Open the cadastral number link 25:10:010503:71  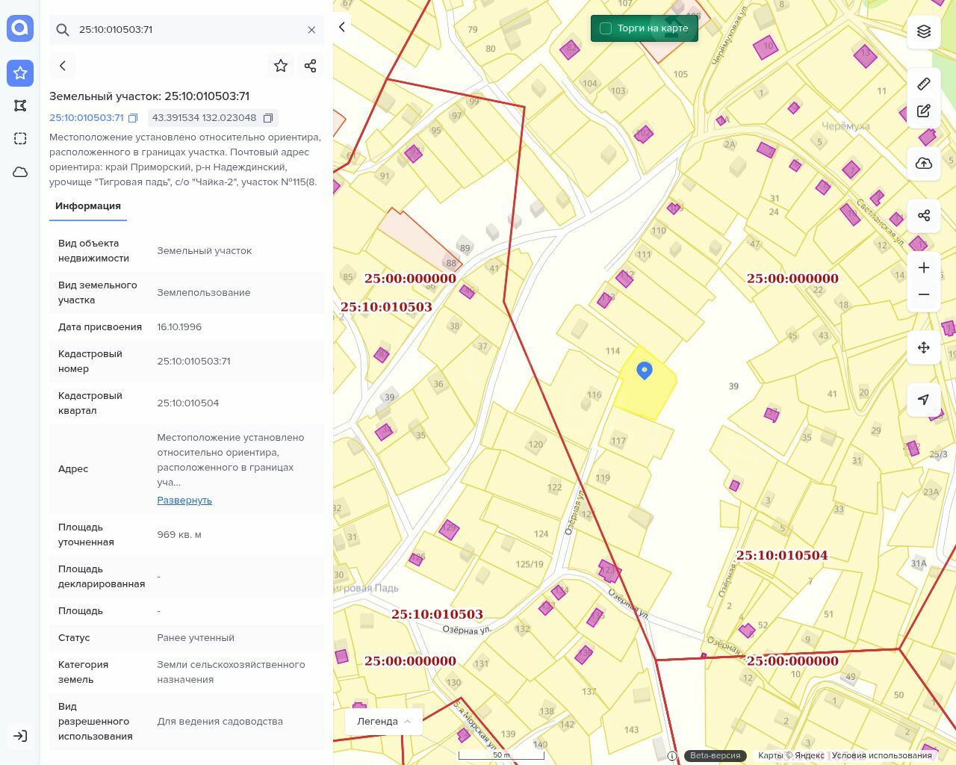click(x=86, y=118)
